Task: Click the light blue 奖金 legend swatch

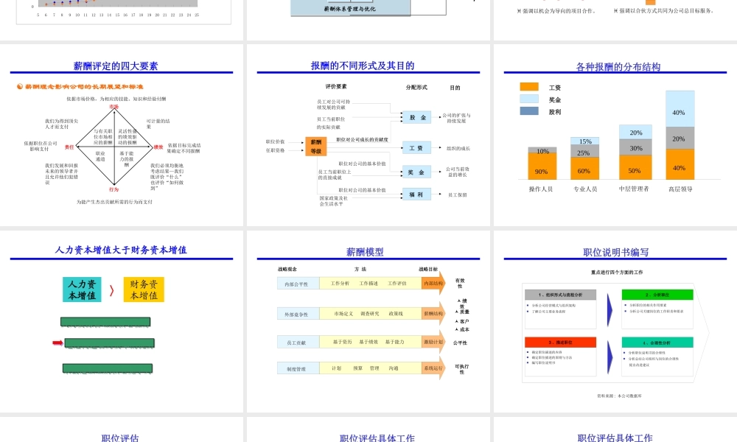Action: coord(529,99)
